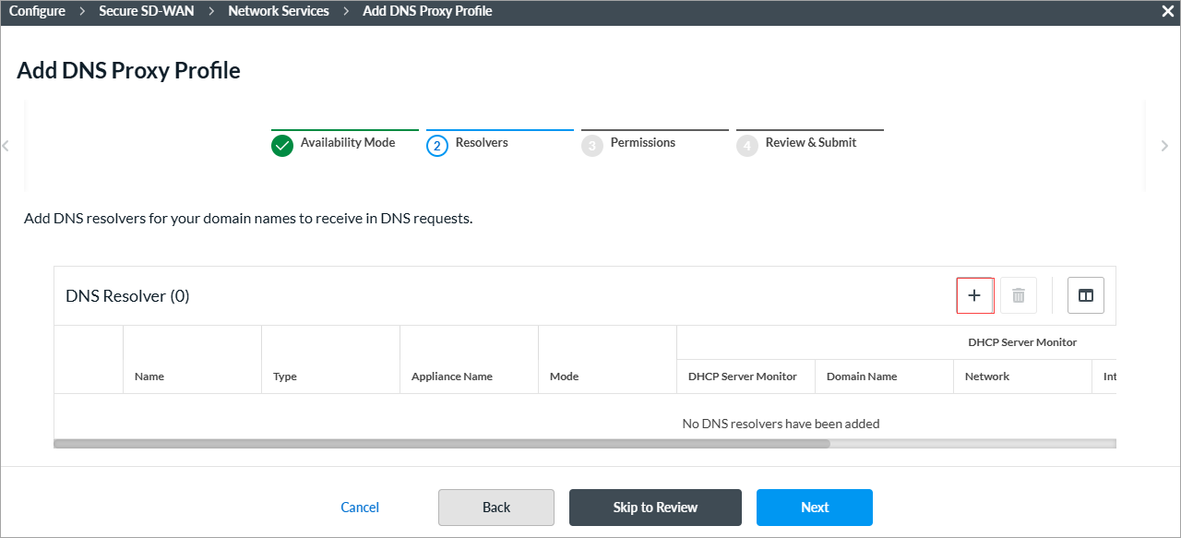Go to the Availability Mode step
1181x538 pixels.
pyautogui.click(x=348, y=142)
